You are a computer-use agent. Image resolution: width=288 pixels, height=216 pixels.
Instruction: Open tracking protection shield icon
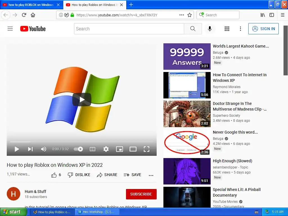coord(66,15)
